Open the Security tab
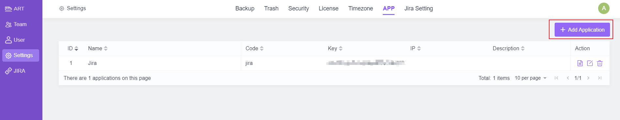 [299, 8]
